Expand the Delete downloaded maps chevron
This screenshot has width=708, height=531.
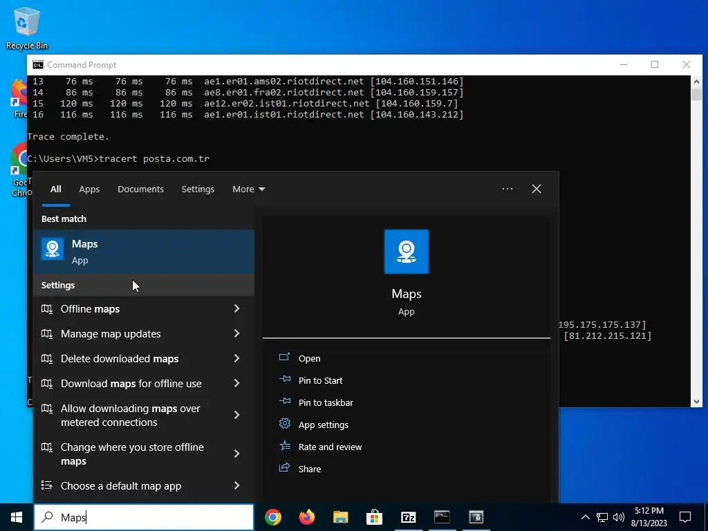pyautogui.click(x=236, y=358)
